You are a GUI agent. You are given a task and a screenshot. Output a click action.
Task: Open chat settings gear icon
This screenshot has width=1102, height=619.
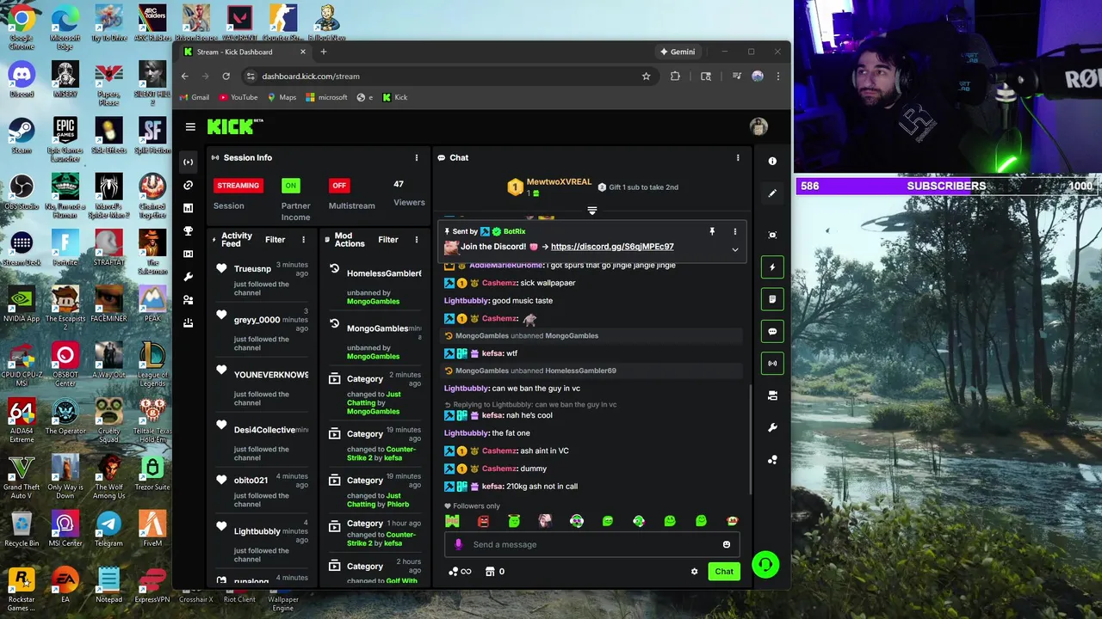click(694, 572)
